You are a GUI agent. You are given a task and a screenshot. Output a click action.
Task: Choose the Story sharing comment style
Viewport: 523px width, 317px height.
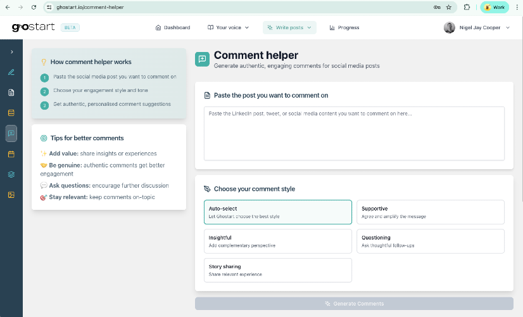(278, 270)
